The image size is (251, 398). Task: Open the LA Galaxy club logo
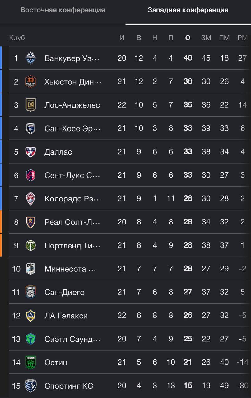(30, 316)
